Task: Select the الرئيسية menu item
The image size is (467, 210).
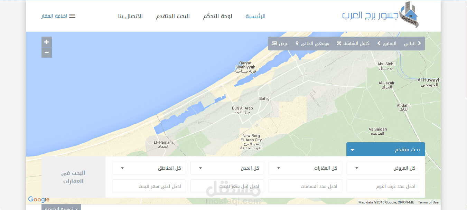Action: point(255,16)
